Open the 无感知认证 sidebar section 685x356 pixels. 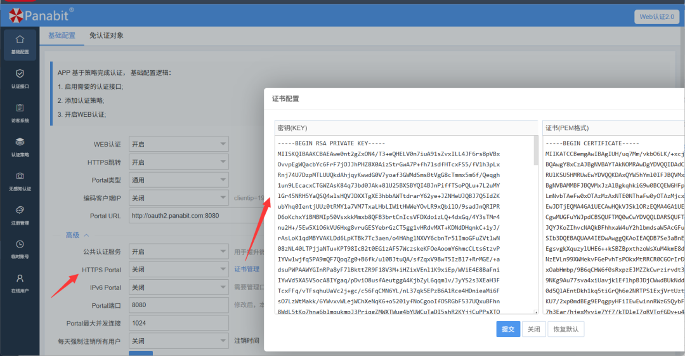pos(20,181)
